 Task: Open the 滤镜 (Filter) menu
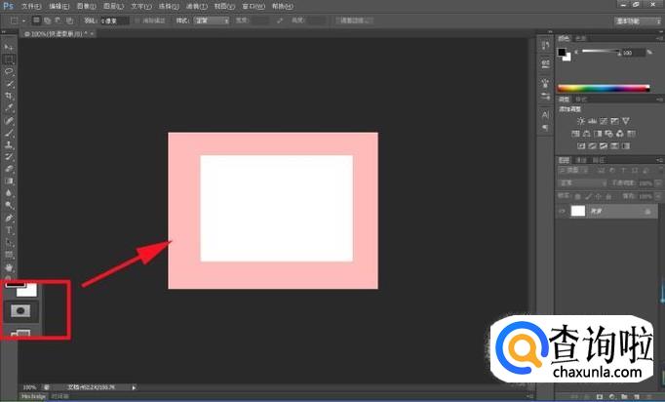tap(197, 7)
